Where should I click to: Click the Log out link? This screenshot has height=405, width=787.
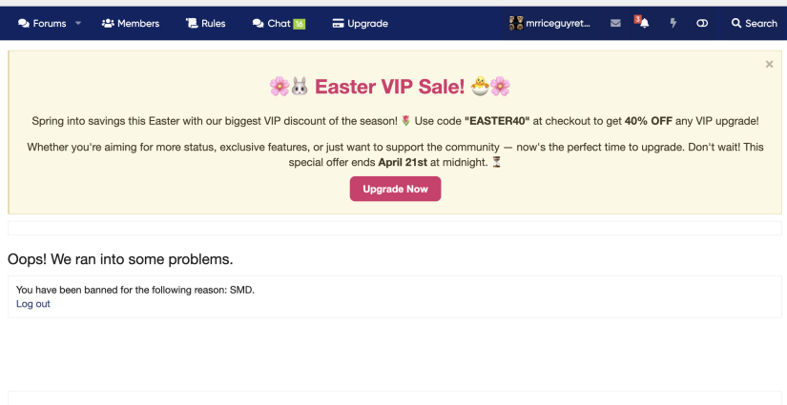tap(33, 304)
